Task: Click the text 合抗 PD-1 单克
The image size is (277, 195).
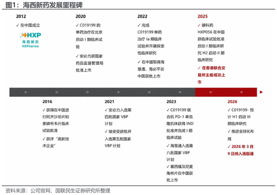Action: click(179, 117)
